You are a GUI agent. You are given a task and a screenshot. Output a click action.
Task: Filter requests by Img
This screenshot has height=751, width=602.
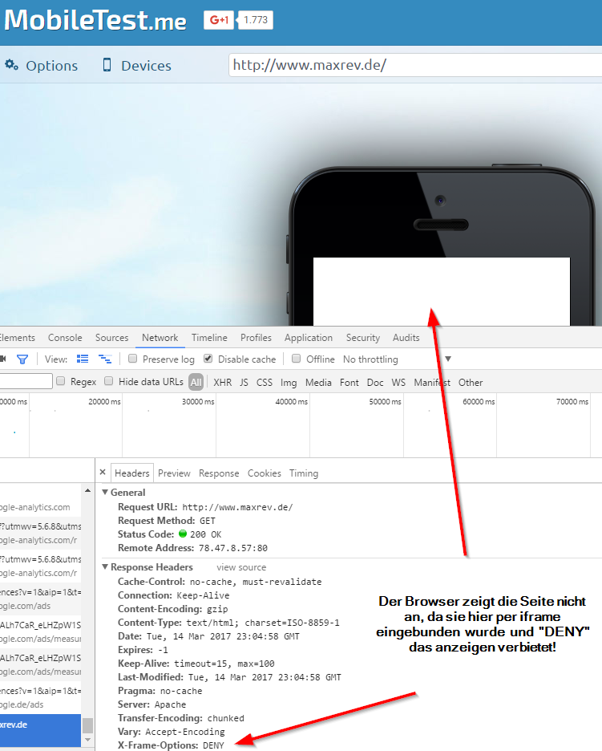(289, 382)
